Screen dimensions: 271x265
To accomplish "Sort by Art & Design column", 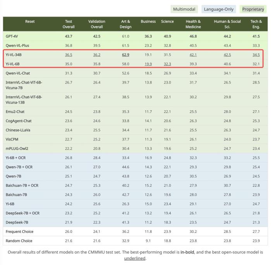I will tap(126, 24).
